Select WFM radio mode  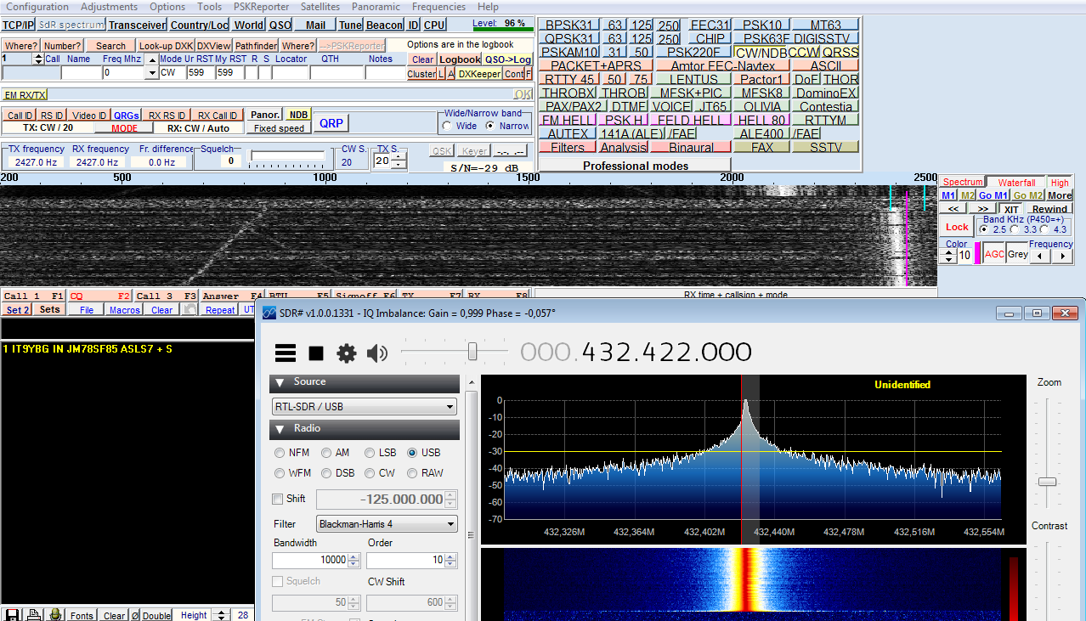click(x=292, y=473)
